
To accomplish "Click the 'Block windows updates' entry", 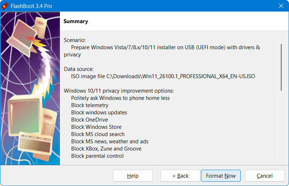I will [99, 113].
